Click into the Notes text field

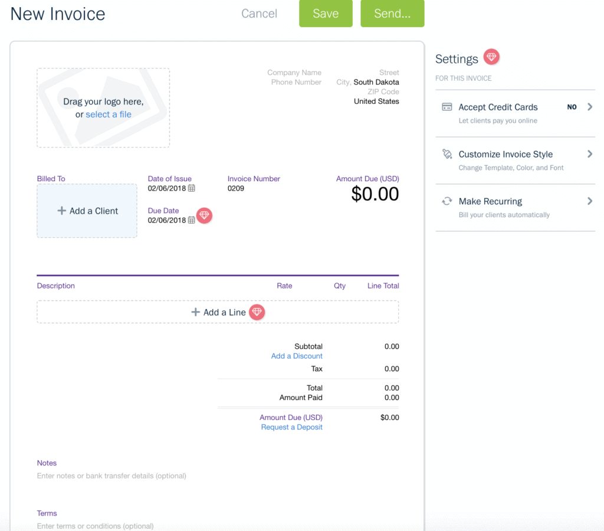click(x=111, y=476)
